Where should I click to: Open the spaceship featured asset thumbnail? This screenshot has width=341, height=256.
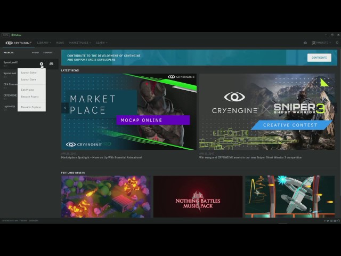[x=290, y=197]
